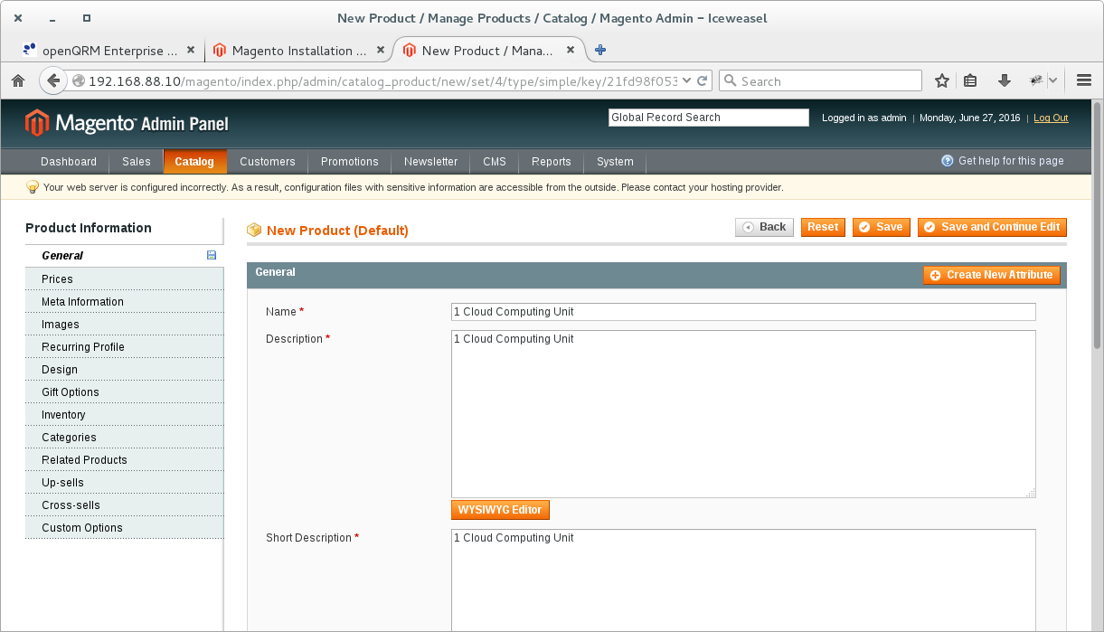Click the Firefox home icon

18,81
